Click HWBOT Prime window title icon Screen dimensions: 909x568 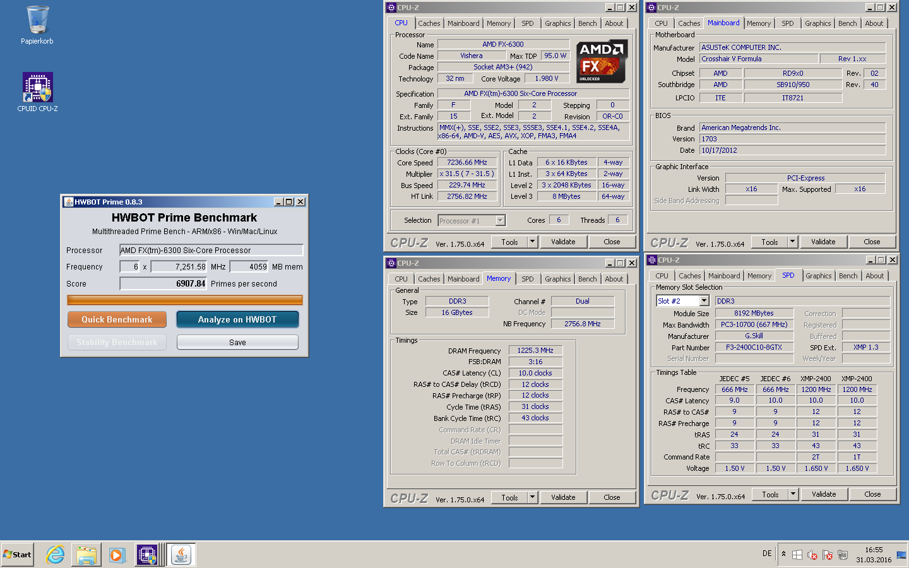(x=69, y=202)
